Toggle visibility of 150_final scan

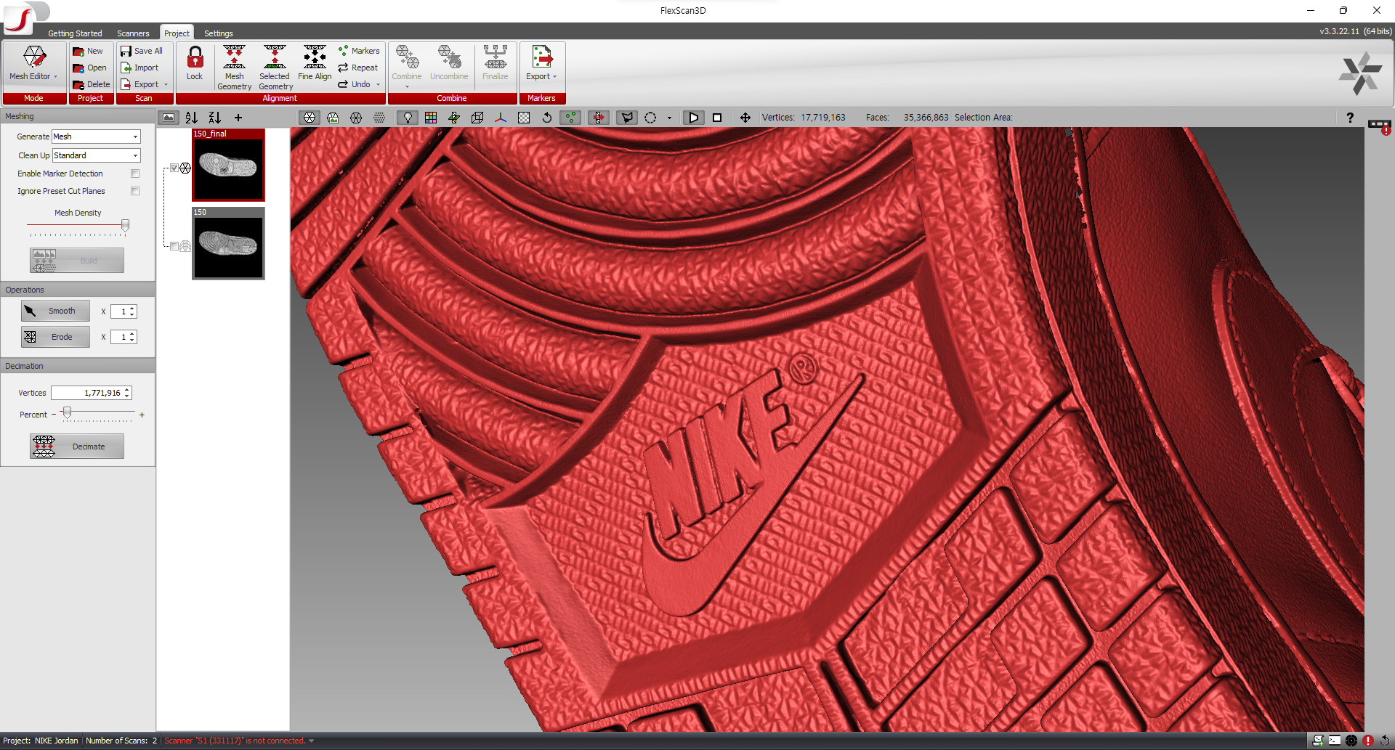click(174, 168)
